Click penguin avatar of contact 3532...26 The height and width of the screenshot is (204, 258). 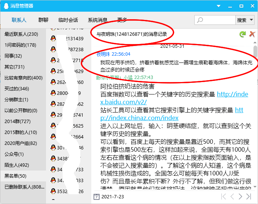(53, 191)
